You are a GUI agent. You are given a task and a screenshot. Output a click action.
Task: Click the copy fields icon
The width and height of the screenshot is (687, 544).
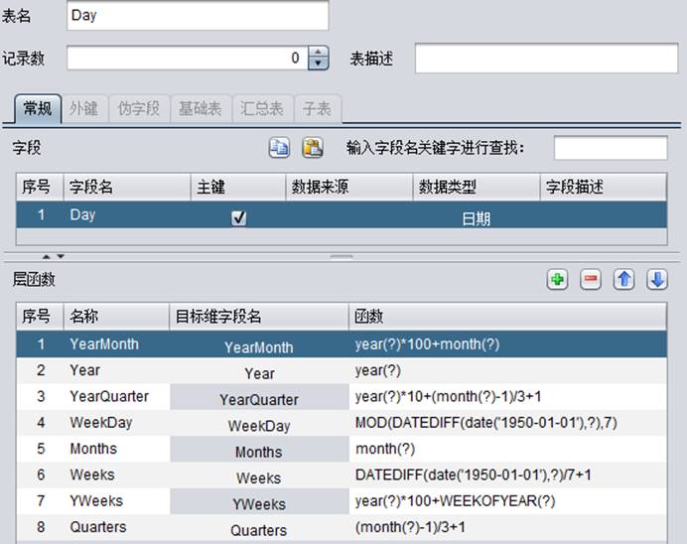[279, 148]
